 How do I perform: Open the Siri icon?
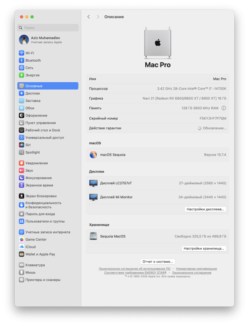tap(22, 145)
